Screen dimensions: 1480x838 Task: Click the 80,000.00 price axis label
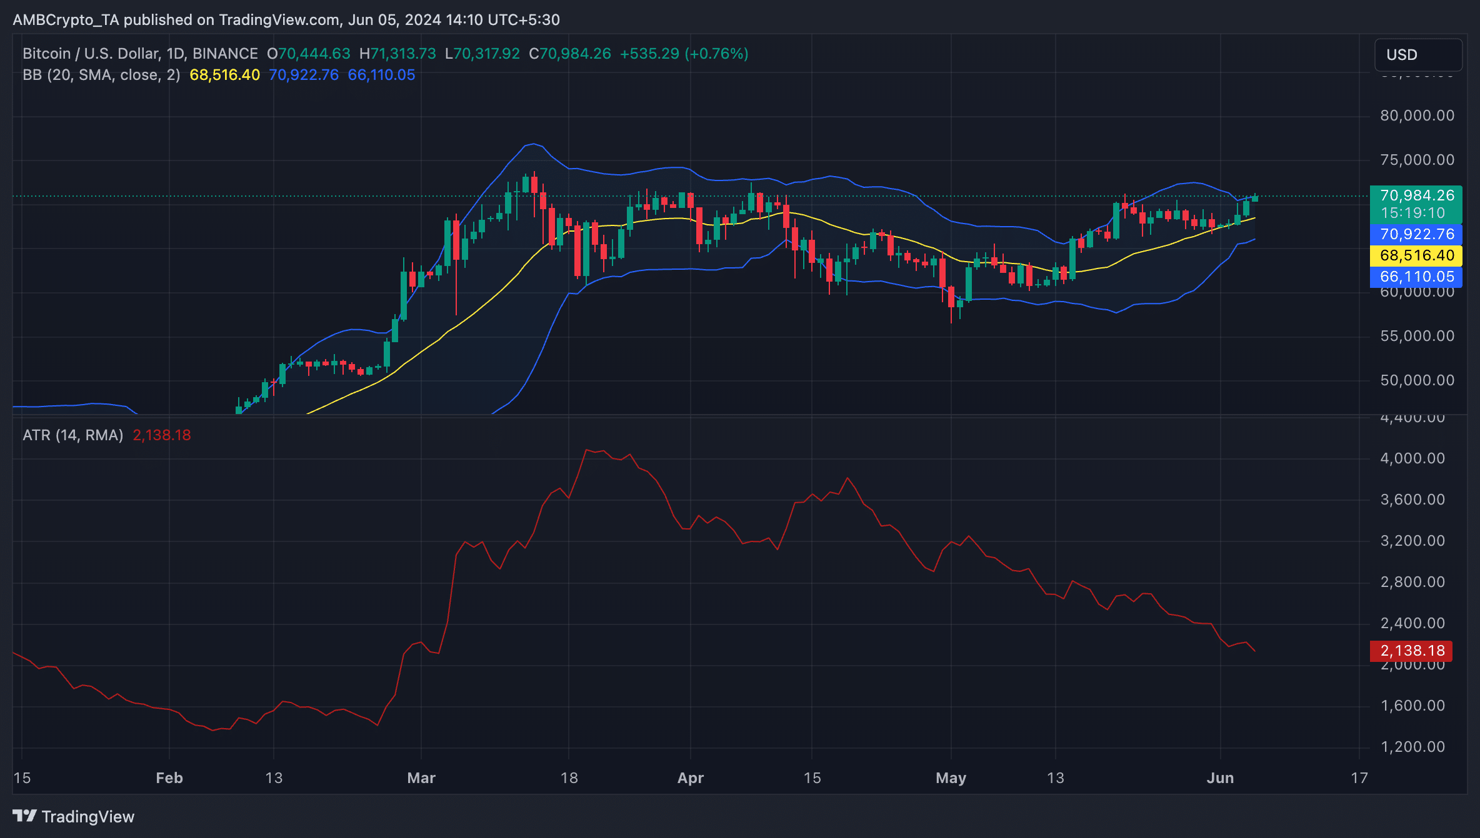click(x=1417, y=116)
